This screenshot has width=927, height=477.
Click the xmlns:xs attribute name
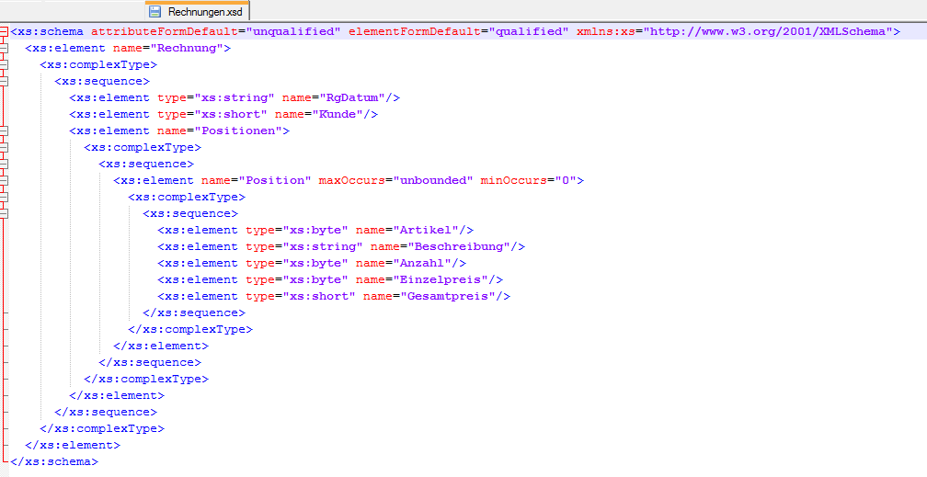tap(606, 31)
